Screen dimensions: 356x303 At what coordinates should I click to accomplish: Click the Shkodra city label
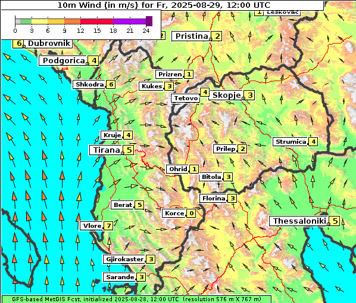tap(89, 84)
